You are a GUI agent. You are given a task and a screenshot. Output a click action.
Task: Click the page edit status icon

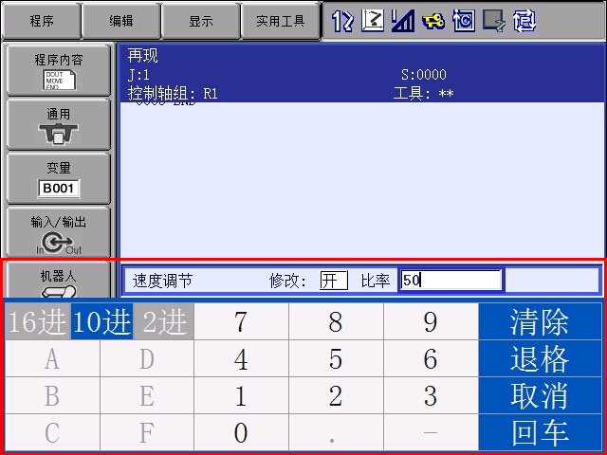[x=493, y=21]
